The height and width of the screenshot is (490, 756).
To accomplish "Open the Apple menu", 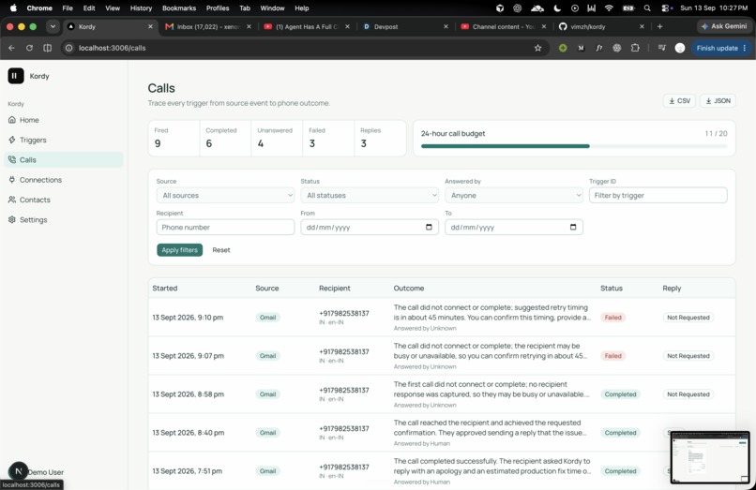I will [13, 8].
